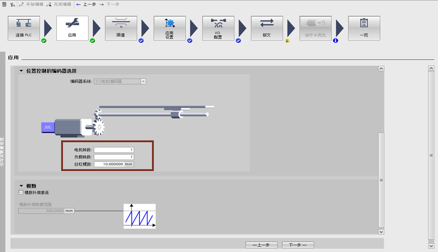Image resolution: width=438 pixels, height=252 pixels.
Task: Open the I/O 配置 step
Action: click(218, 28)
